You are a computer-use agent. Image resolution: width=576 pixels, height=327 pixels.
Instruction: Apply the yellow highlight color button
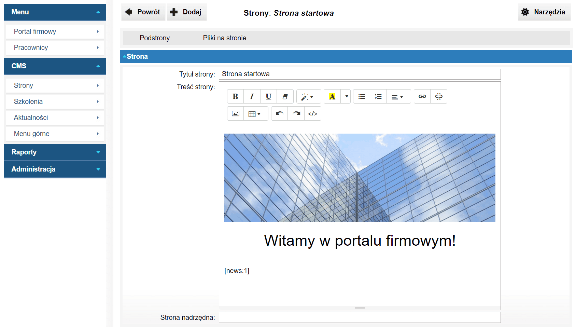click(332, 97)
